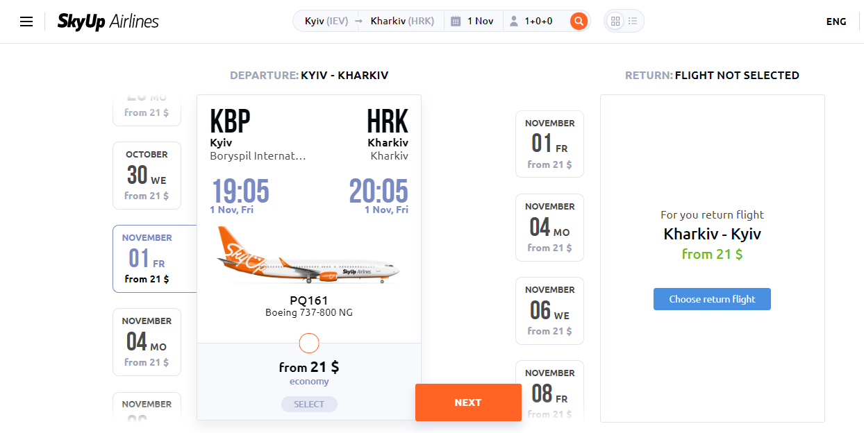Pick November 06 WE return date
The image size is (864, 433).
tap(549, 311)
